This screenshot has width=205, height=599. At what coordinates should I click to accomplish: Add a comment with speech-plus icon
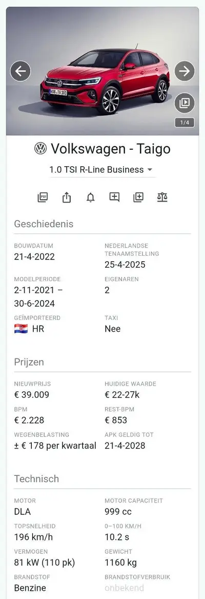114,197
